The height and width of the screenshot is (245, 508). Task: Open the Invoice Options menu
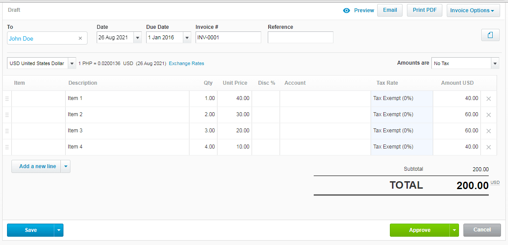[473, 10]
